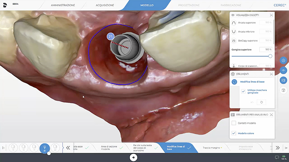Screen dimensions: 289x162
Task: Click the eye view-objects side icon
Action: click(284, 70)
